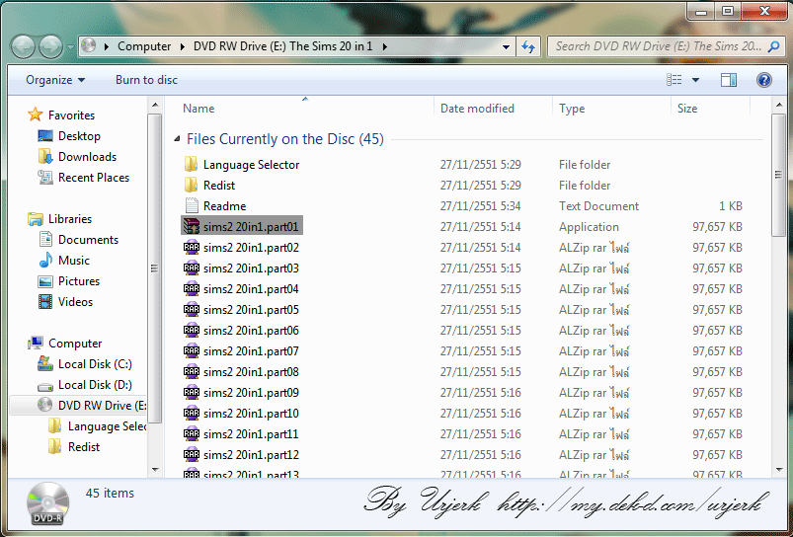Click DVD RW Drive (E:) breadcrumb segment
Viewport: 793px width, 537px height.
coord(282,46)
